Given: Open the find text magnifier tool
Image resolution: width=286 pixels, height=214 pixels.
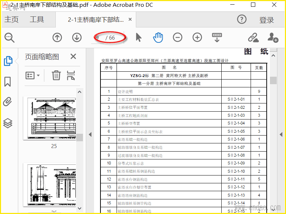Looking at the screenshot, I should pyautogui.click(x=9, y=37).
